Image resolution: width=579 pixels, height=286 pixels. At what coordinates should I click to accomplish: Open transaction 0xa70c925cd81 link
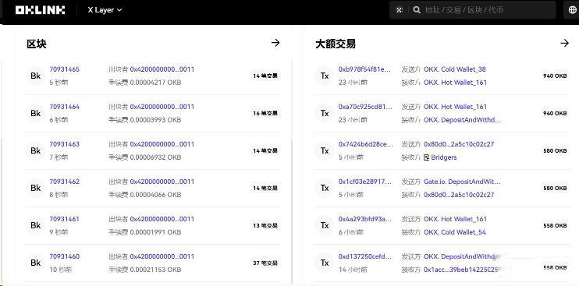pos(365,107)
